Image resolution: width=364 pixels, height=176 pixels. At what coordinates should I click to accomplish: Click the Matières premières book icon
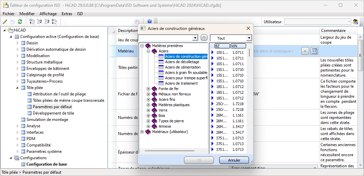148,46
